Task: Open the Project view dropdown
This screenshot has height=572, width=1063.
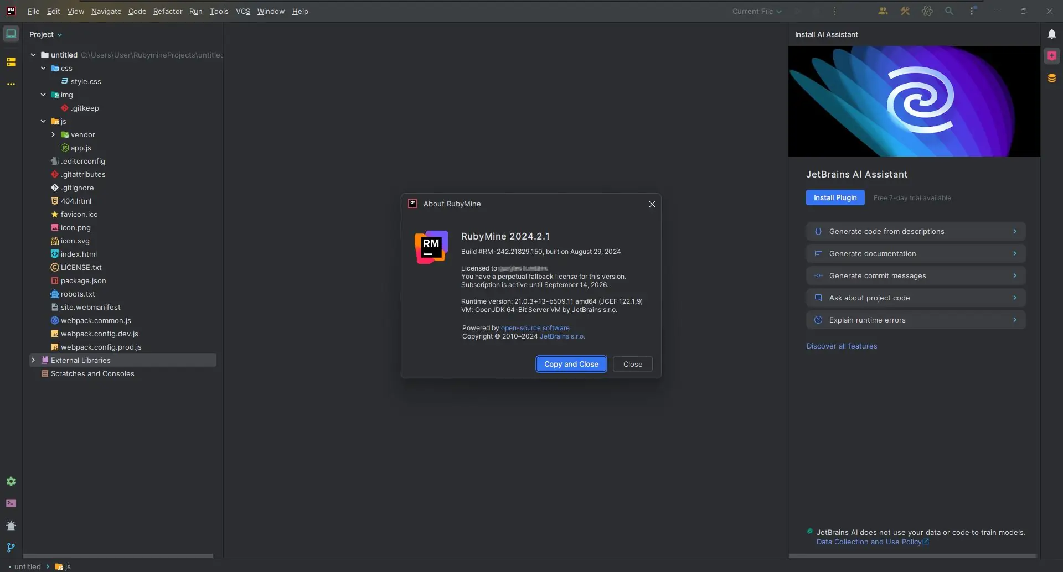Action: coord(46,34)
